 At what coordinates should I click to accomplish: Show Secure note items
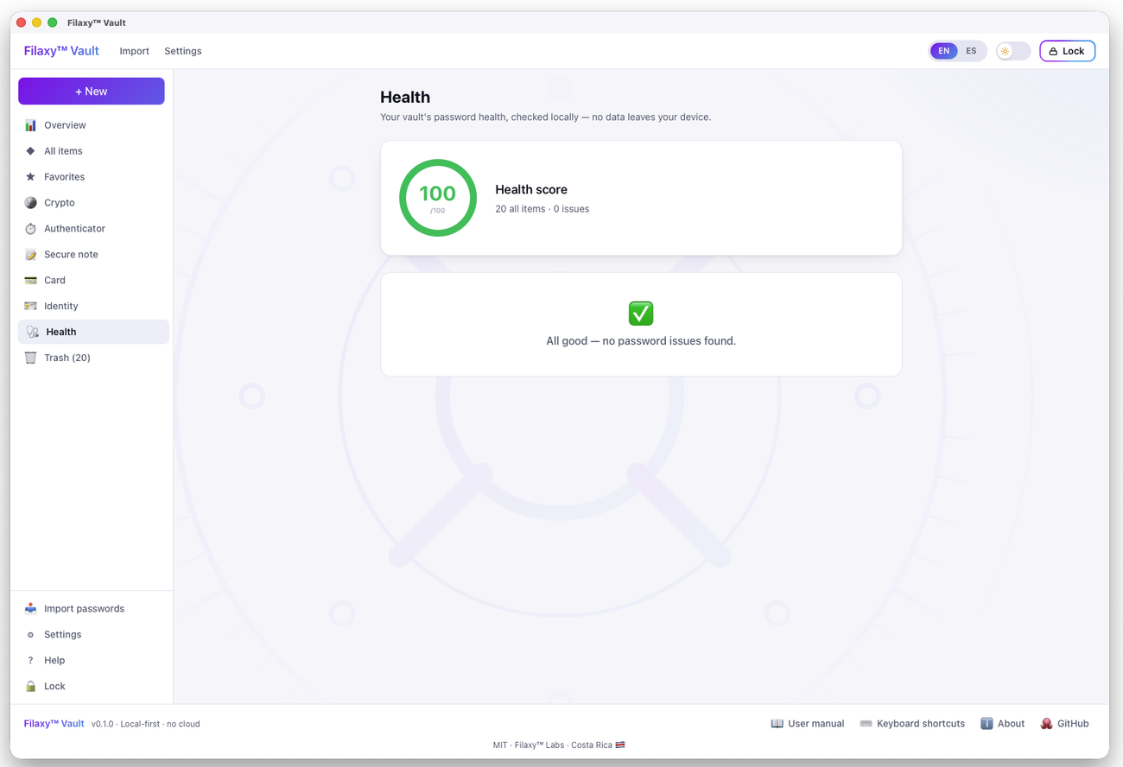click(93, 255)
